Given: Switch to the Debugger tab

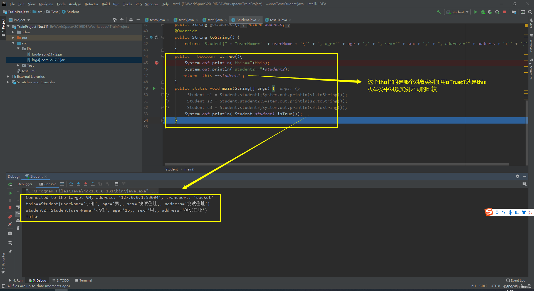Looking at the screenshot, I should [25, 184].
